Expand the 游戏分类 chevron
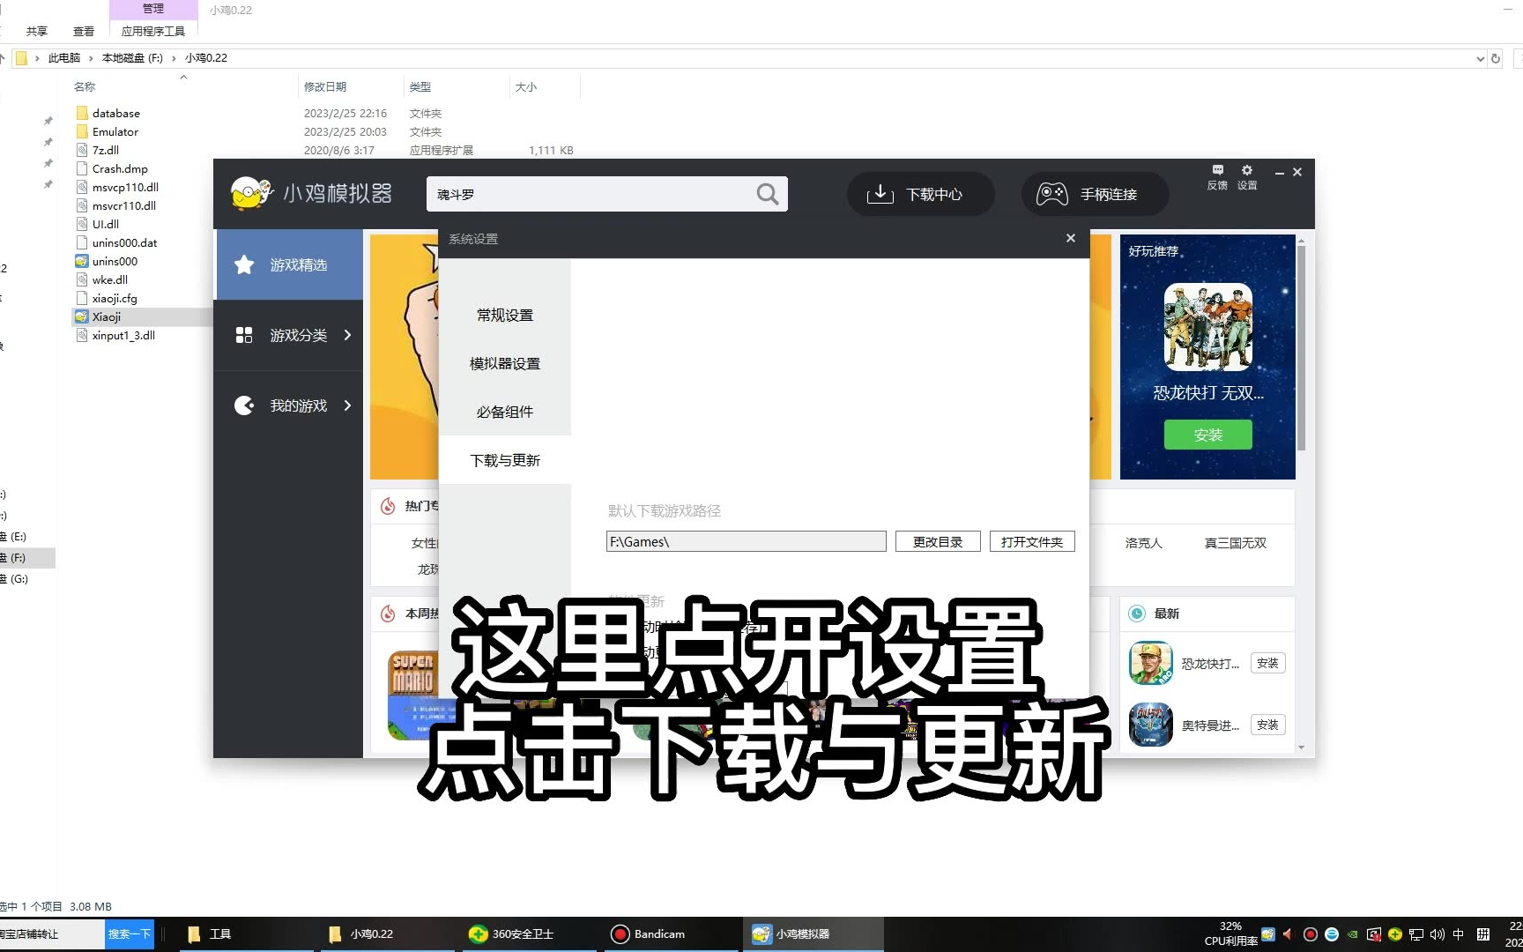 tap(348, 335)
